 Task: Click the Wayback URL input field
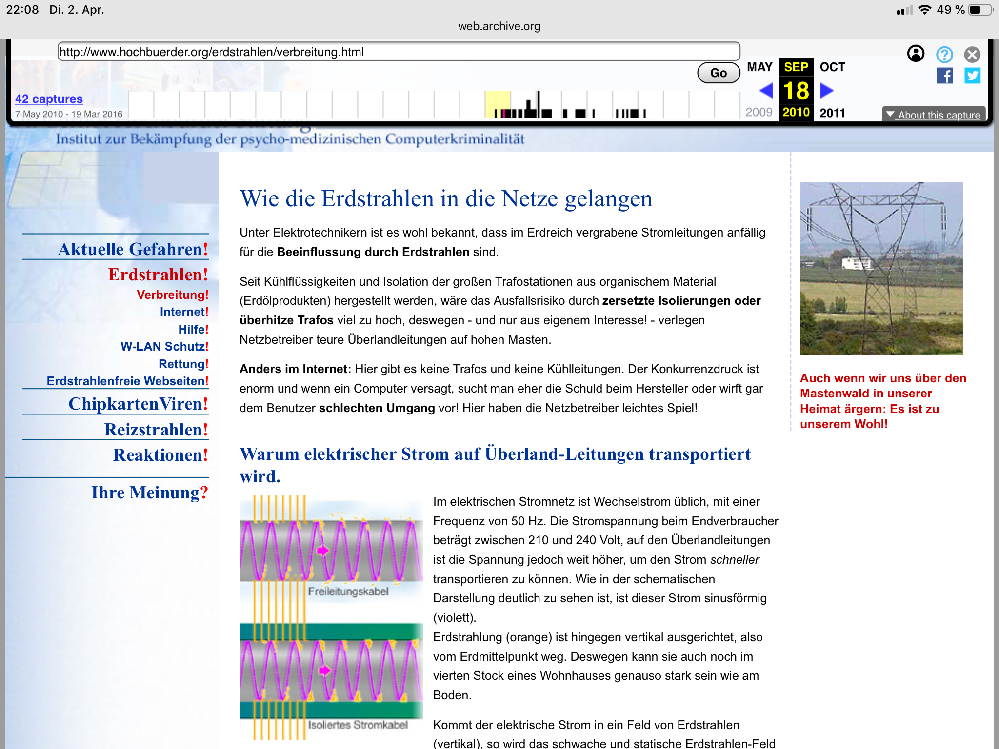[x=399, y=52]
